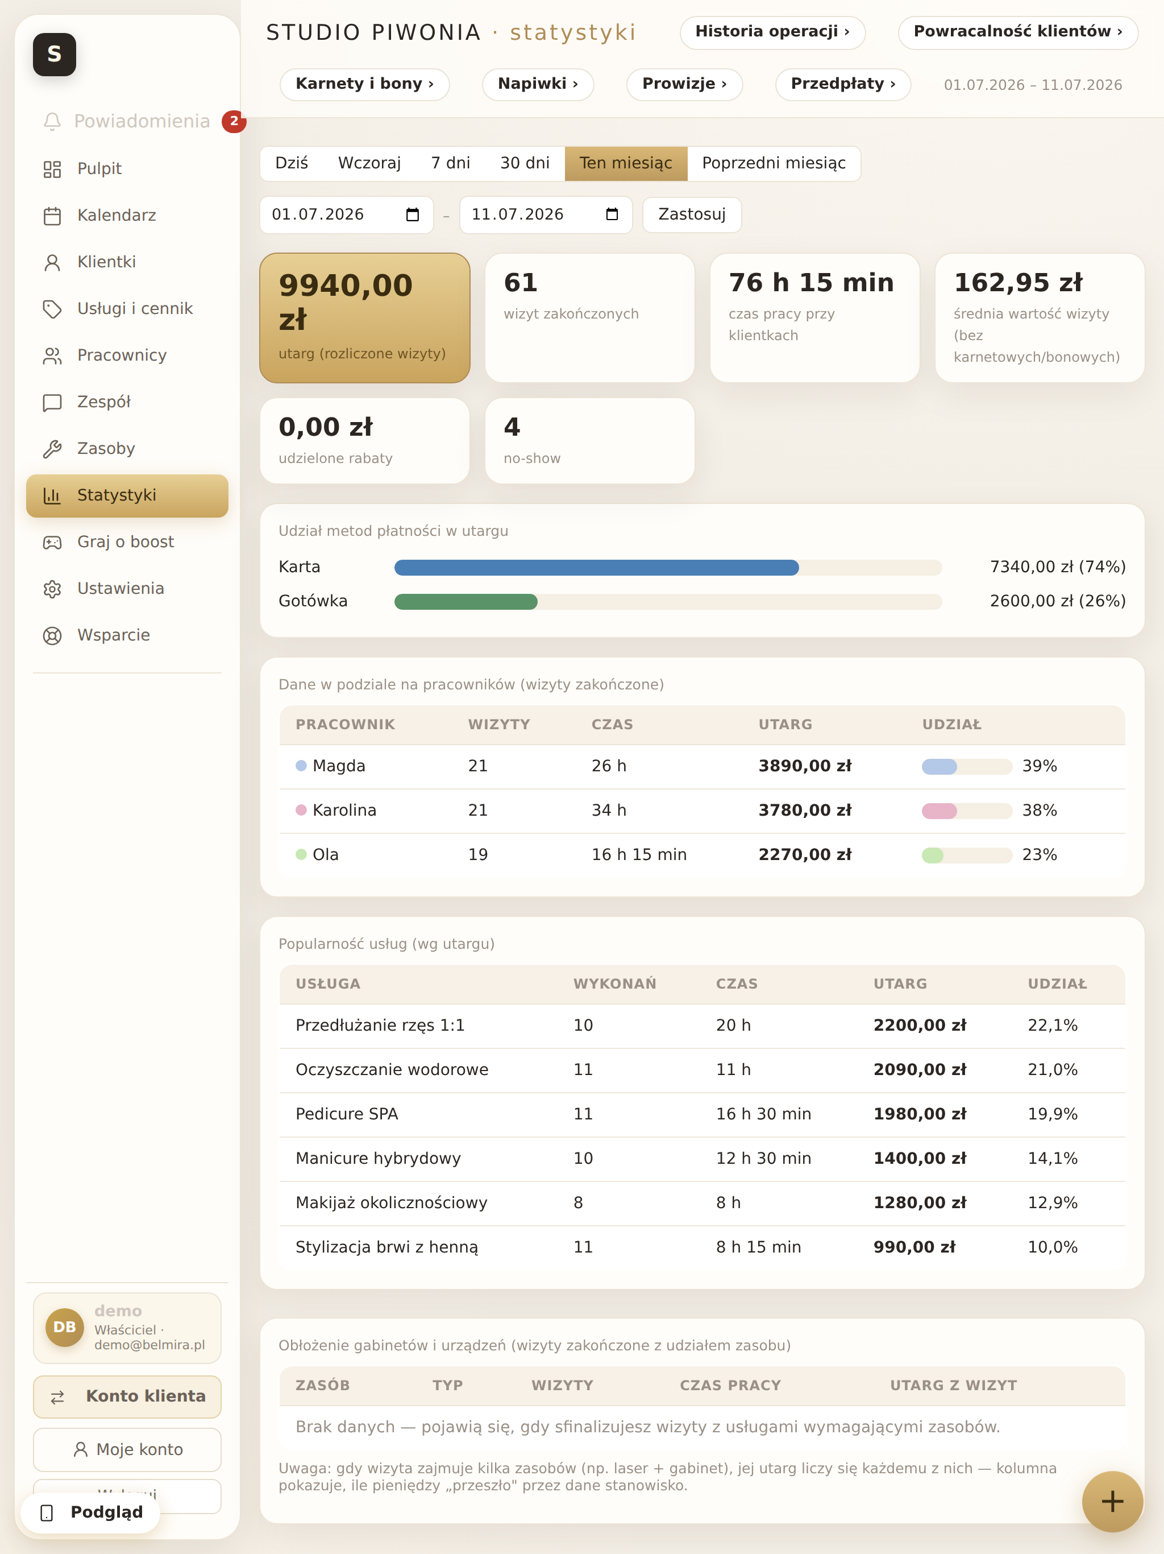The height and width of the screenshot is (1554, 1164).
Task: Click the 9940,00 zł utarg card
Action: tap(364, 317)
